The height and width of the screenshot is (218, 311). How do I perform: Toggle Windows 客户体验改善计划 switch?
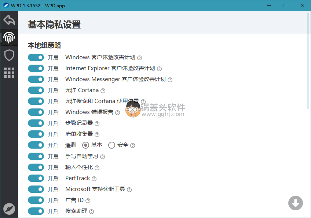pos(36,57)
